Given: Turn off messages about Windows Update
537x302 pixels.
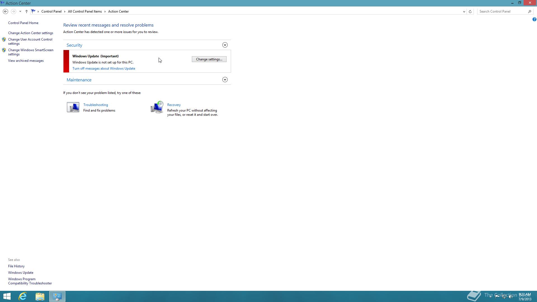Looking at the screenshot, I should click(x=104, y=69).
